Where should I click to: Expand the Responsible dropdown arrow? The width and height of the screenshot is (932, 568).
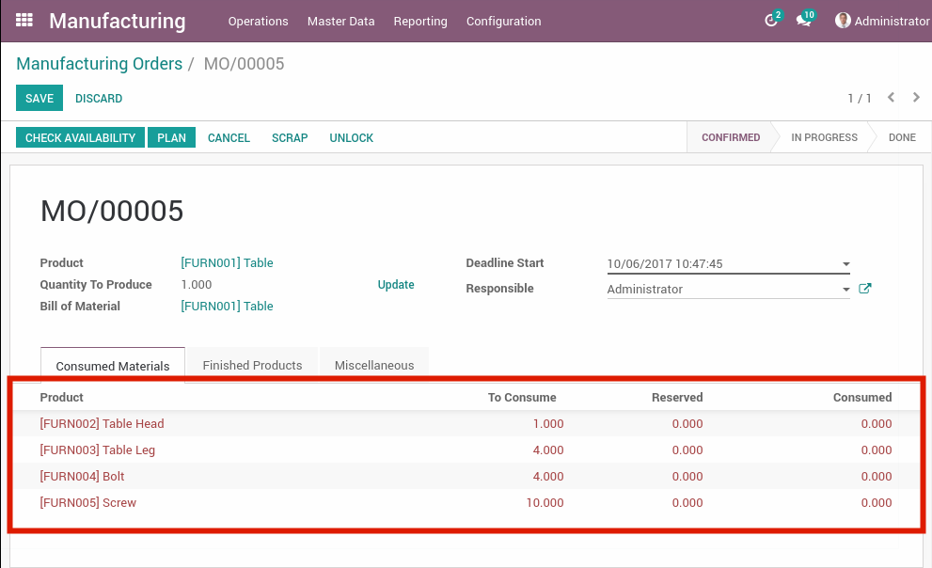[845, 290]
